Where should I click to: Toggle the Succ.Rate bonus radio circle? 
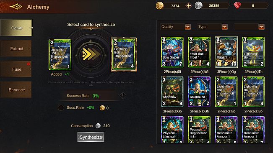tap(61, 108)
